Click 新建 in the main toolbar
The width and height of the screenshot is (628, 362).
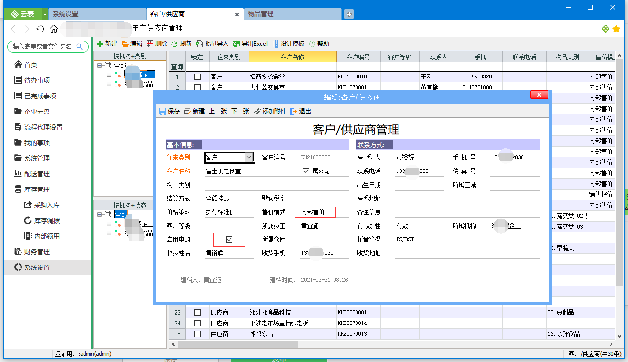107,44
